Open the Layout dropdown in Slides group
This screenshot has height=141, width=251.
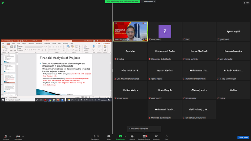point(20,46)
